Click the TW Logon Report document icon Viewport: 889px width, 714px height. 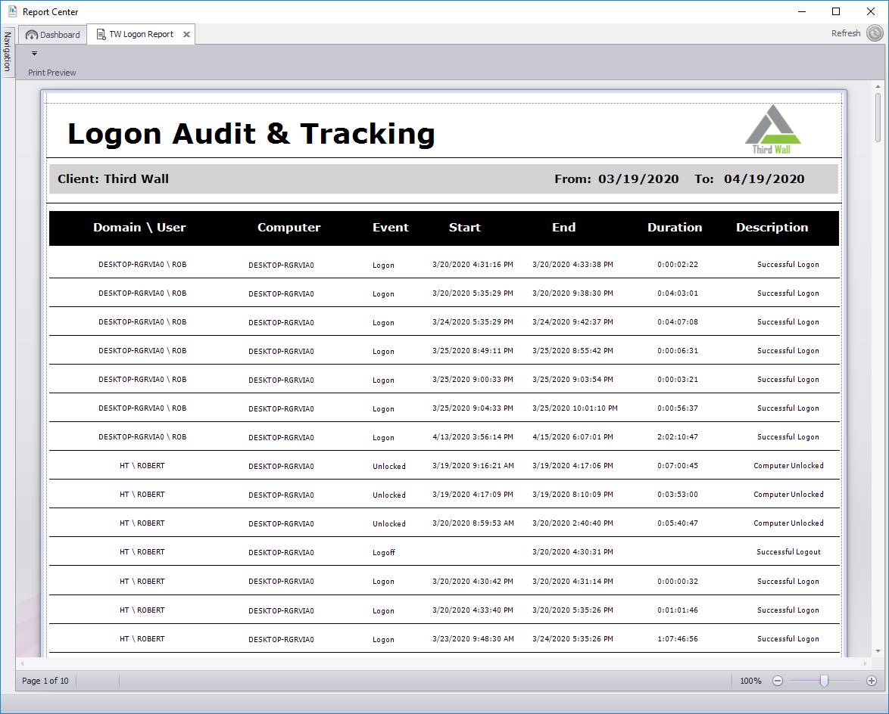[101, 35]
